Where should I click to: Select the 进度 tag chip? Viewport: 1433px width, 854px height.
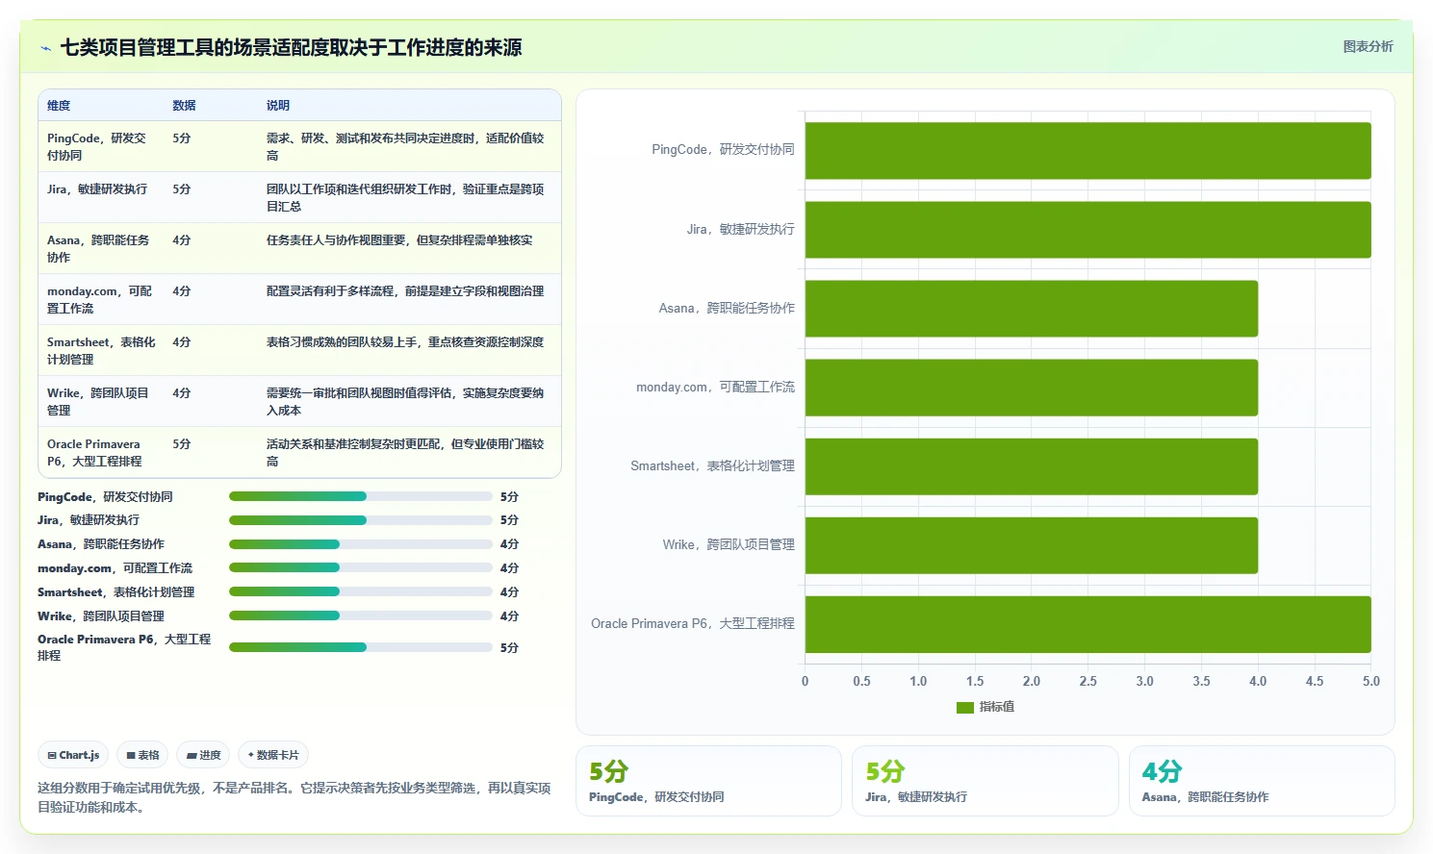pyautogui.click(x=203, y=755)
